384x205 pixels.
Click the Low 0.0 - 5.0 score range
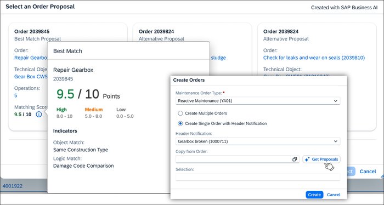tap(125, 113)
